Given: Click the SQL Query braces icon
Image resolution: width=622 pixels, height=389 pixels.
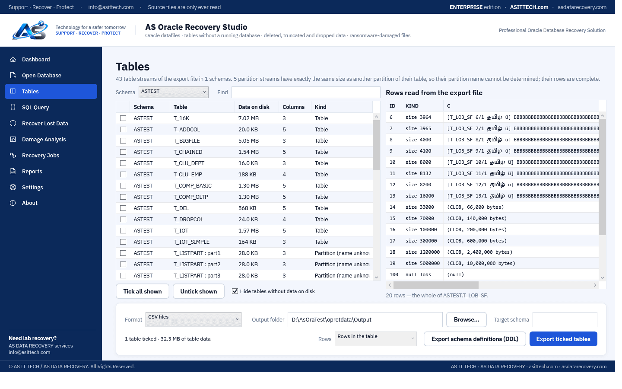Looking at the screenshot, I should (x=13, y=108).
